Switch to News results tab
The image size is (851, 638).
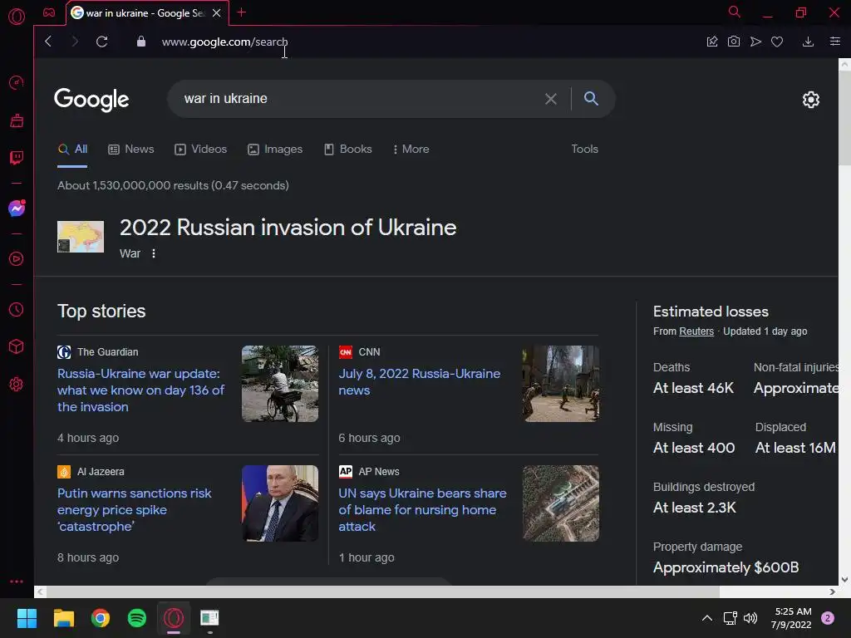[131, 150]
